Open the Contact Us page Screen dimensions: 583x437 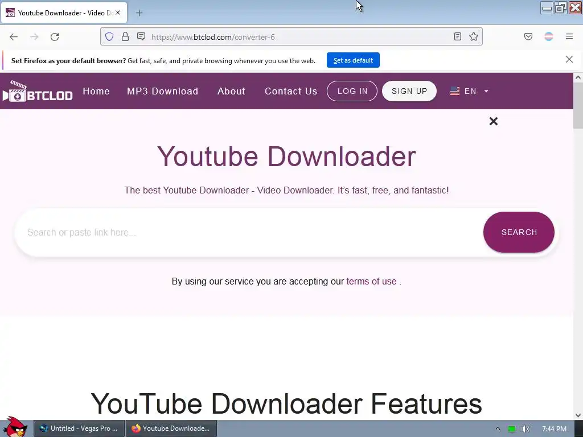(x=291, y=91)
